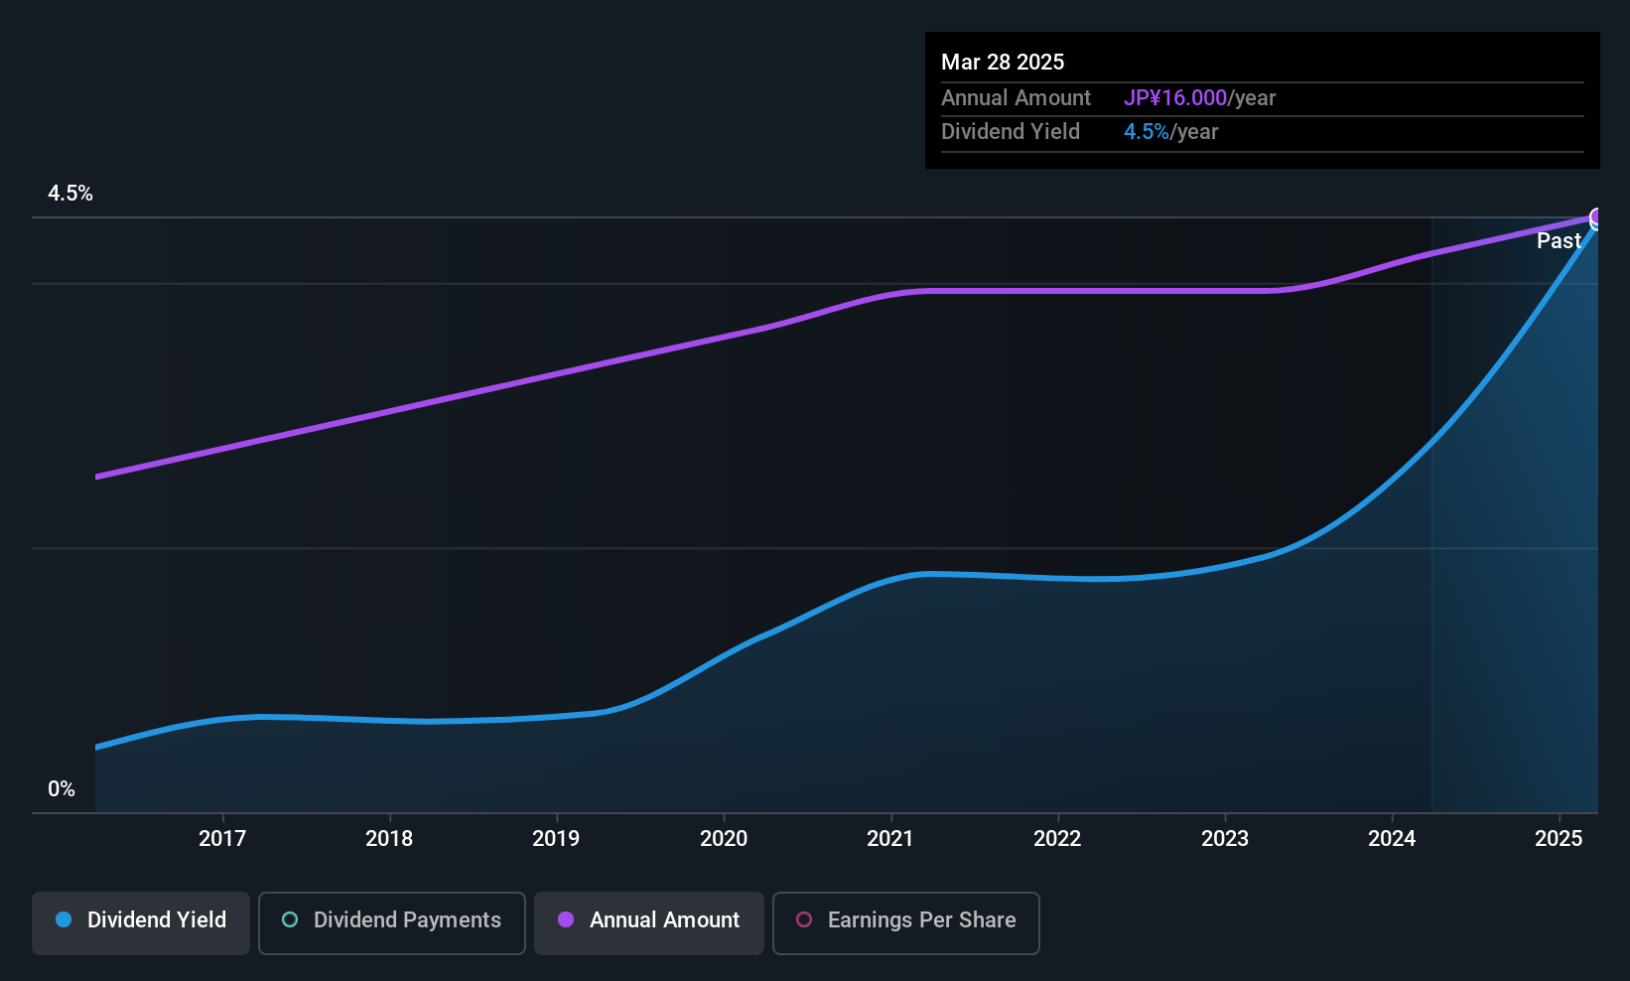This screenshot has height=981, width=1630.
Task: Click the 4.5%/year dividend yield value
Action: [x=1170, y=132]
